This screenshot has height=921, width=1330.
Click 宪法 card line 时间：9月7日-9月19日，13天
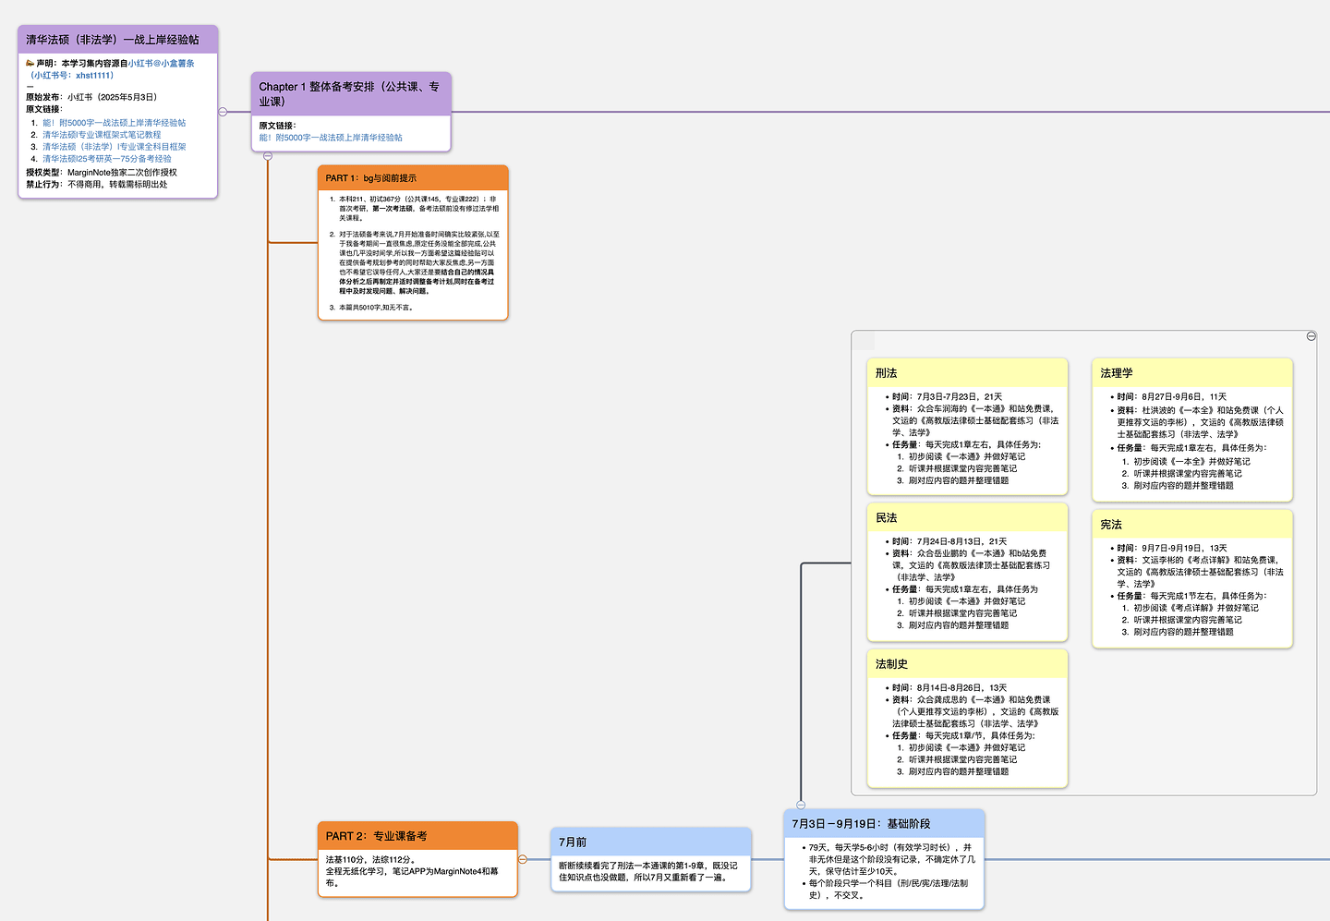coord(1172,549)
